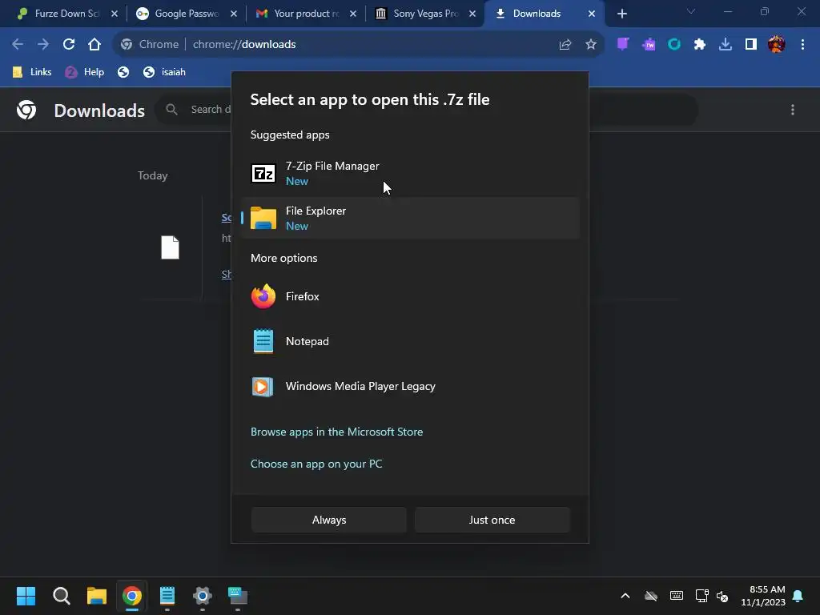Open Windows taskbar search

(61, 596)
